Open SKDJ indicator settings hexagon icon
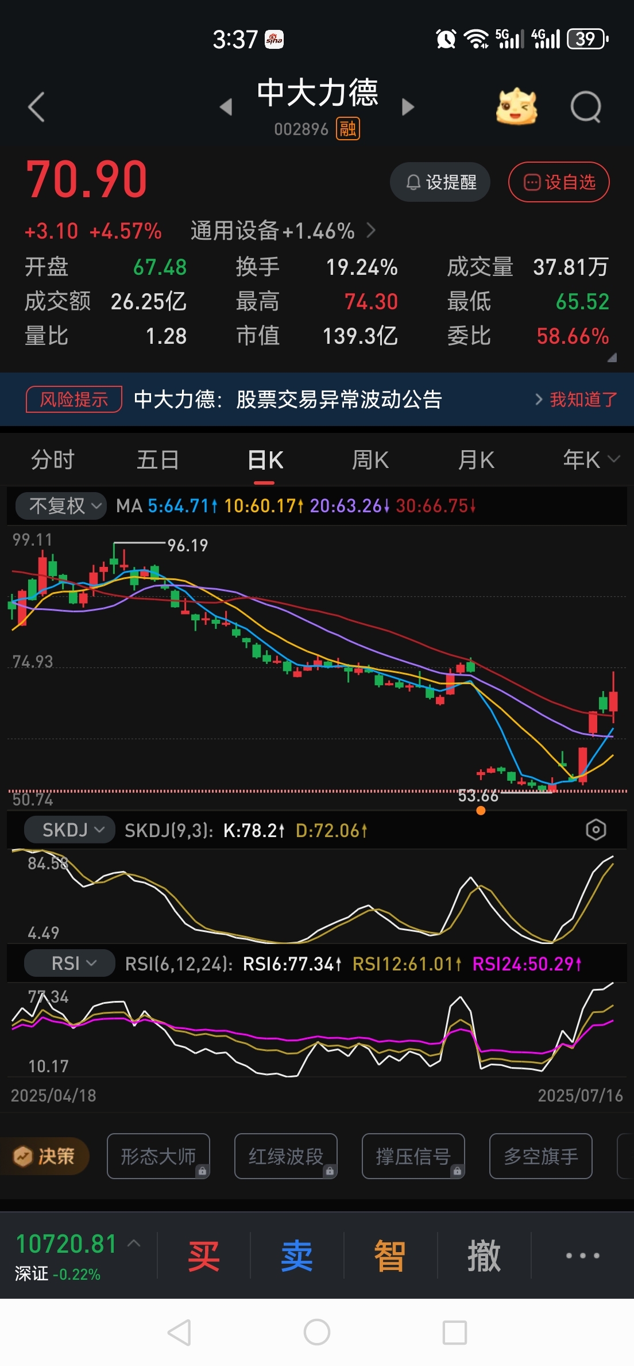634x1366 pixels. [x=596, y=830]
